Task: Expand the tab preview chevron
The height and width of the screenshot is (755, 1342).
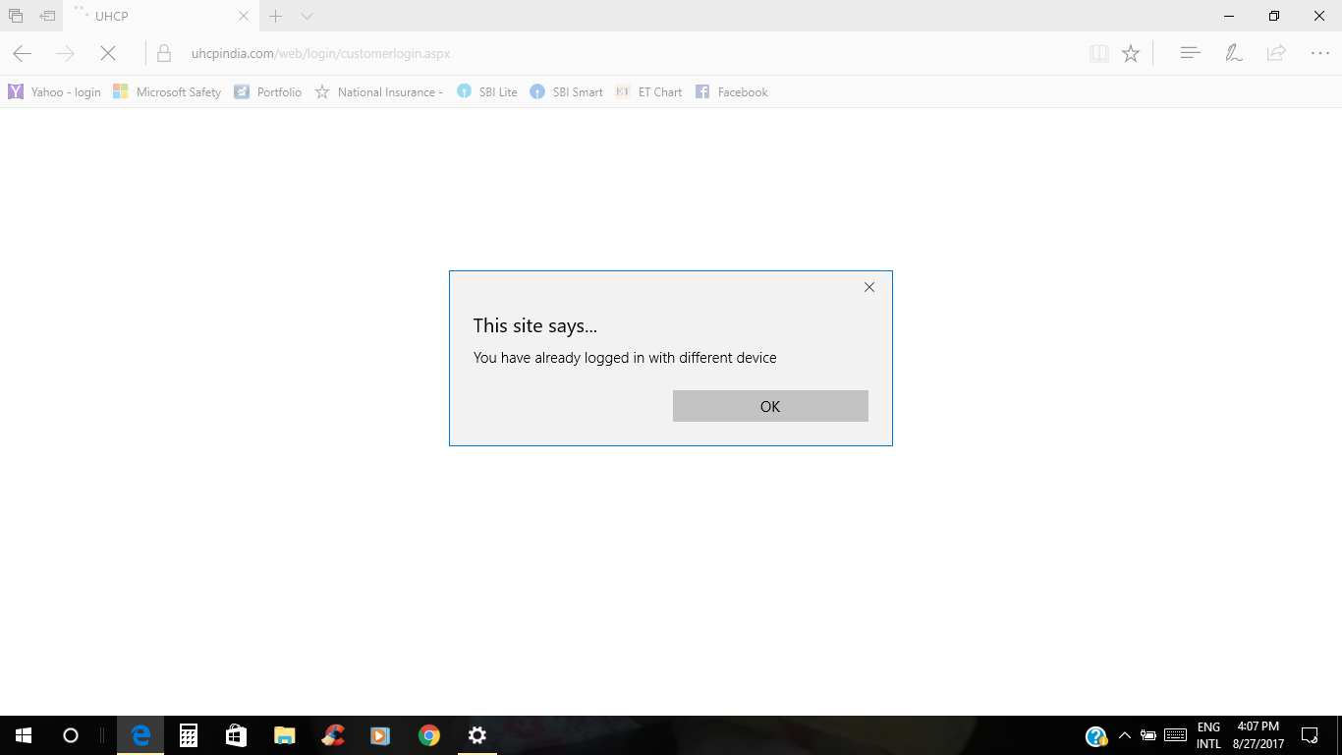Action: (307, 16)
